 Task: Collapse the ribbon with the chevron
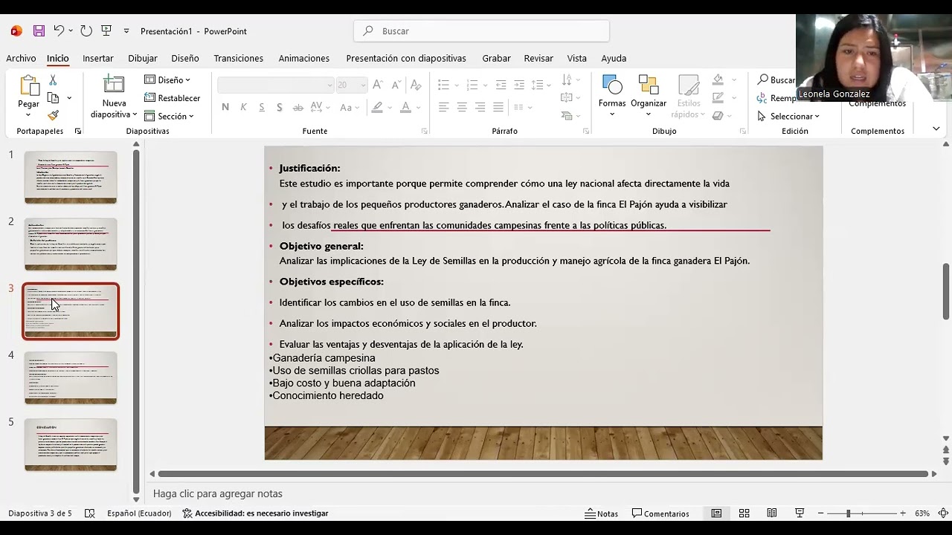pos(936,129)
